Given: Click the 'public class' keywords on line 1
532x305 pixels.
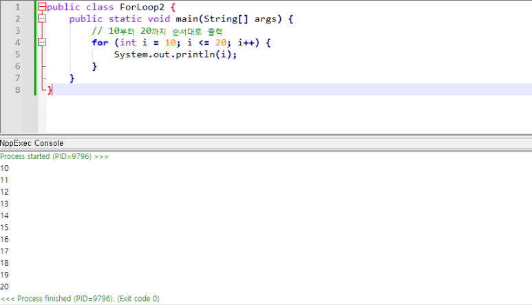Looking at the screenshot, I should [80, 7].
